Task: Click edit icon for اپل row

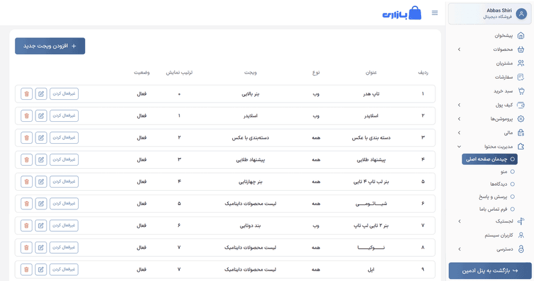Action: pyautogui.click(x=41, y=269)
